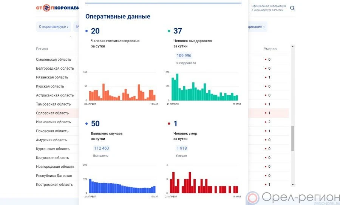Click scrollbar up arrow in region table
The width and height of the screenshot is (340, 205).
point(292,47)
